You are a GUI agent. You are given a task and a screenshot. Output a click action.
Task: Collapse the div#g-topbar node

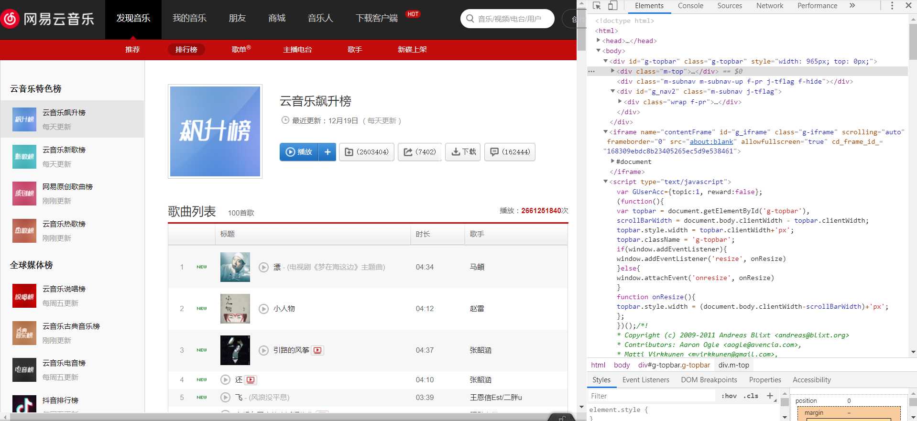click(x=606, y=61)
